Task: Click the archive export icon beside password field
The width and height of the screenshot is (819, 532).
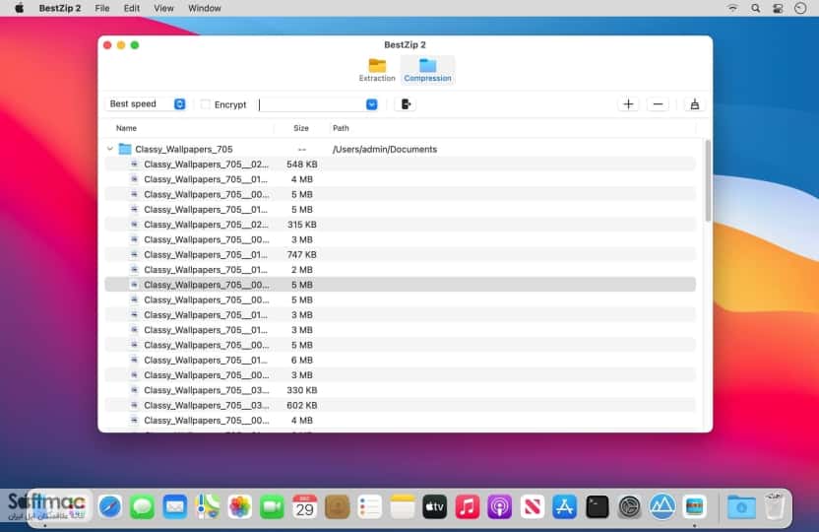Action: pos(406,104)
